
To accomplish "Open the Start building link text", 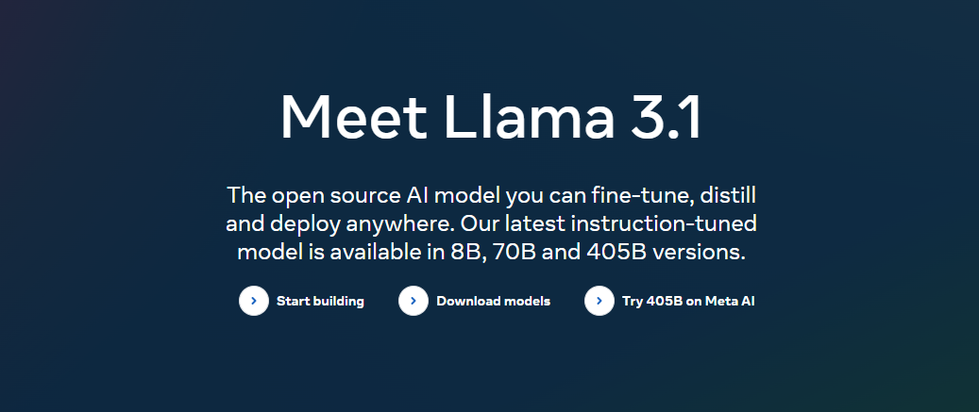I will click(320, 301).
